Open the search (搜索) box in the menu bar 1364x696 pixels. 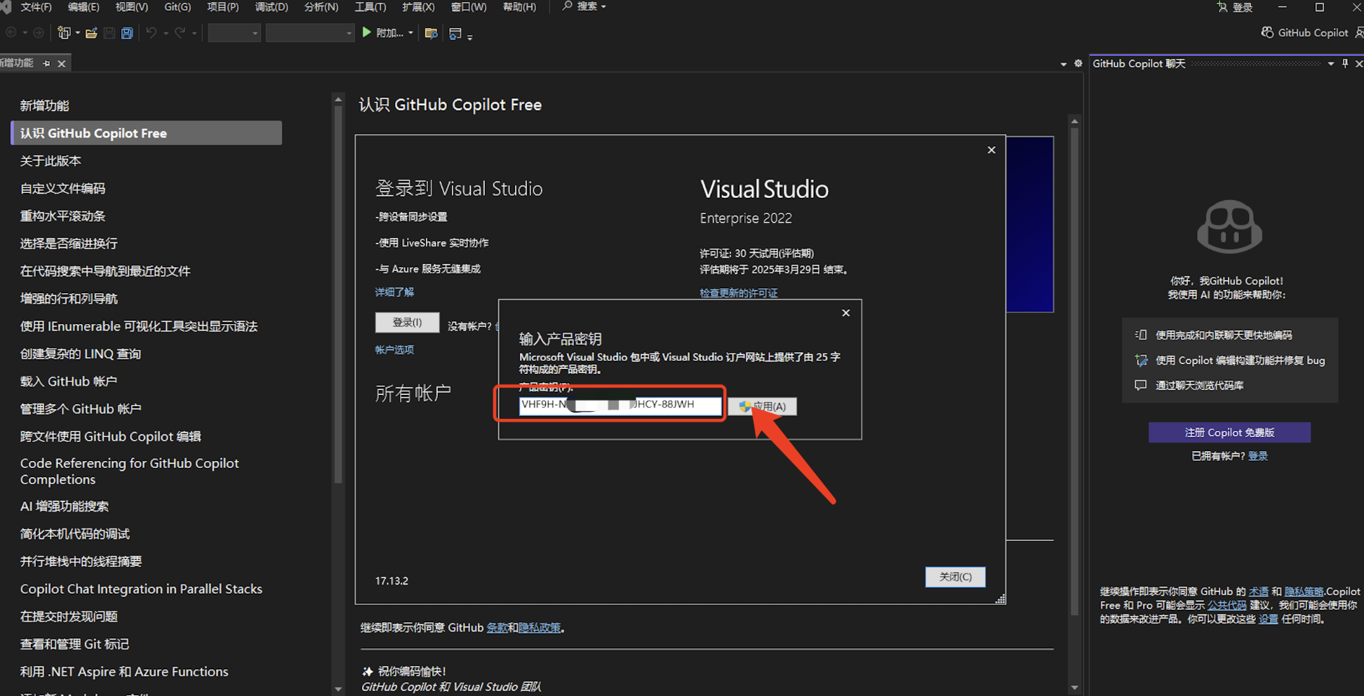pyautogui.click(x=584, y=6)
